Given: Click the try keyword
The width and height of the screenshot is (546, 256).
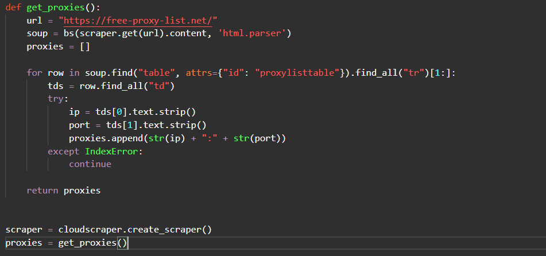Looking at the screenshot, I should [x=56, y=99].
